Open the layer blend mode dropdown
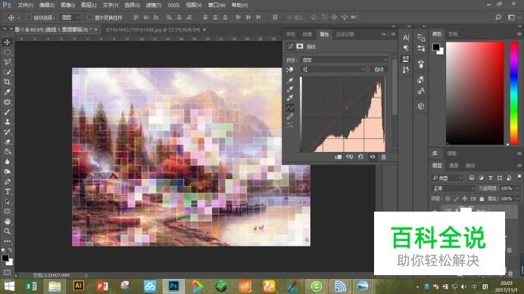The width and height of the screenshot is (524, 294). pyautogui.click(x=453, y=188)
